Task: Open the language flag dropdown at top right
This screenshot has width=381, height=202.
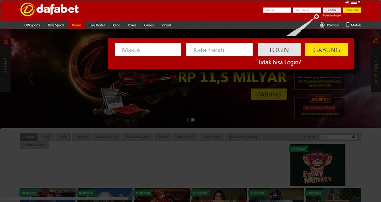Action: click(x=354, y=3)
